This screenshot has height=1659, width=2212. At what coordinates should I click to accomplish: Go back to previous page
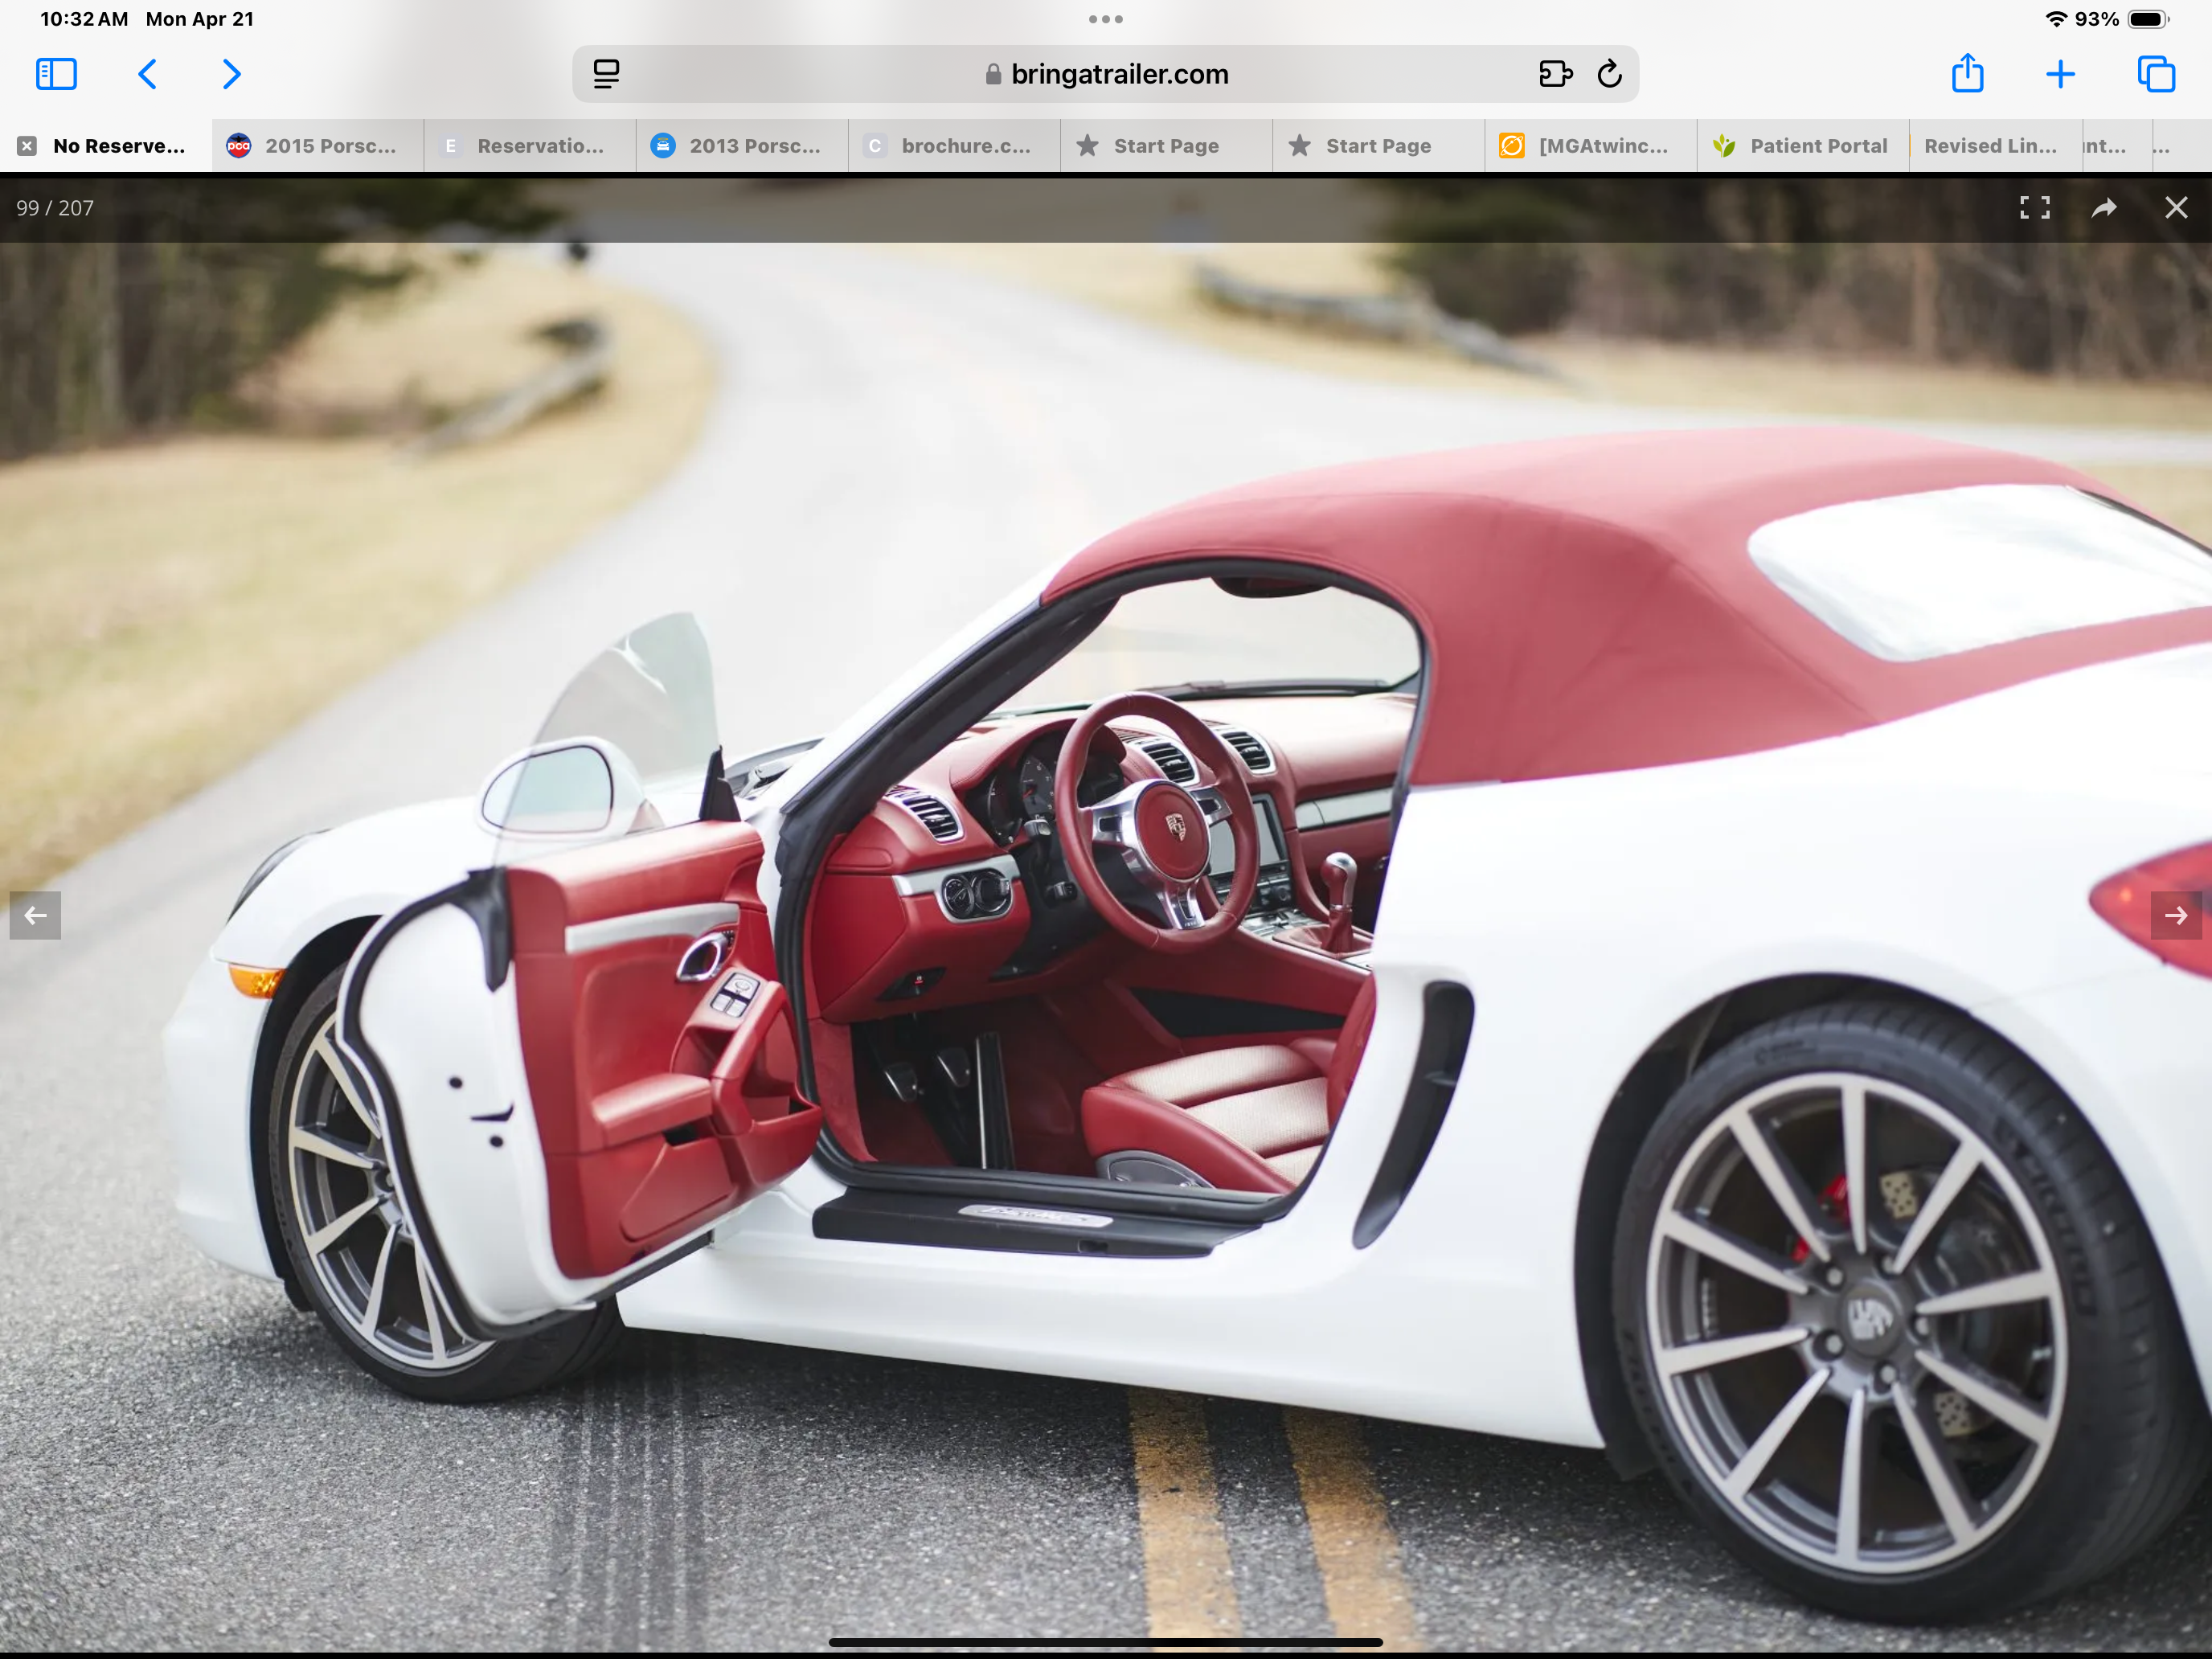click(x=147, y=74)
